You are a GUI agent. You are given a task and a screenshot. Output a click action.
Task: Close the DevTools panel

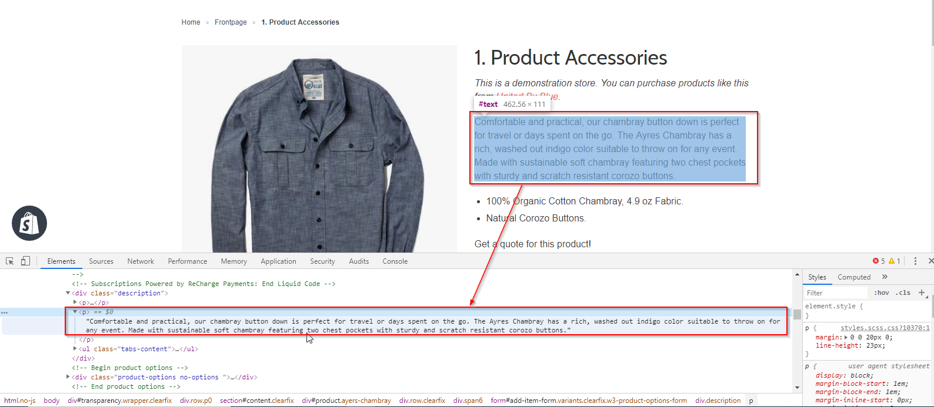pos(930,261)
